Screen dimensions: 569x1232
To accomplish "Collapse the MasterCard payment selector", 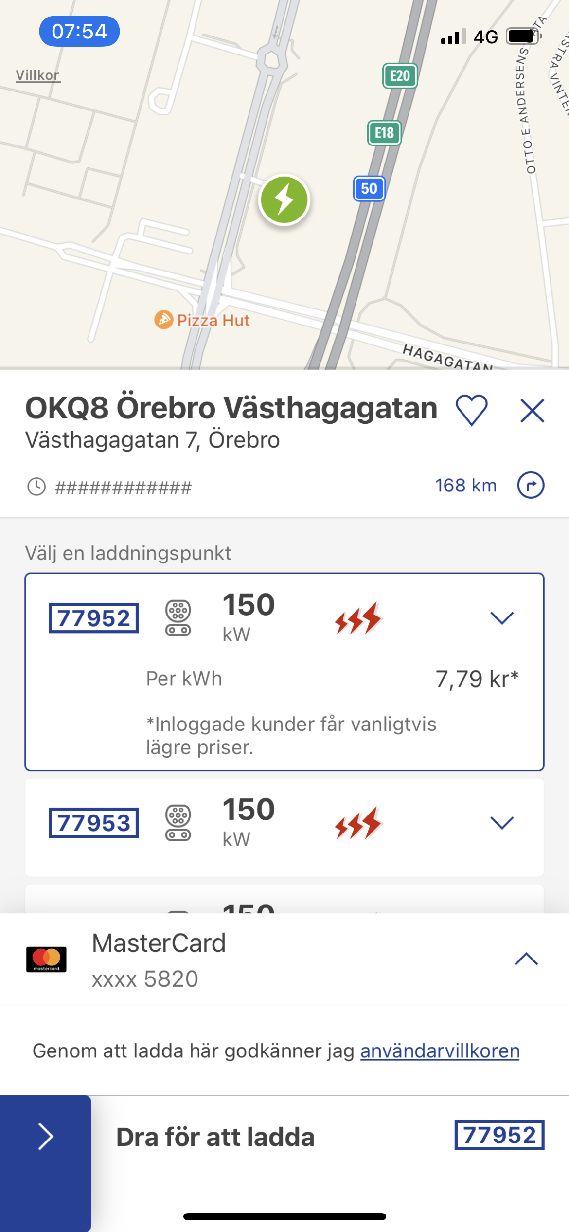I will (526, 959).
